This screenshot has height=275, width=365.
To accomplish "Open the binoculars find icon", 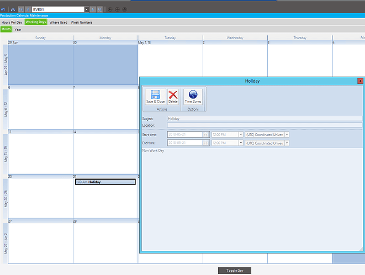I will [x=13, y=9].
